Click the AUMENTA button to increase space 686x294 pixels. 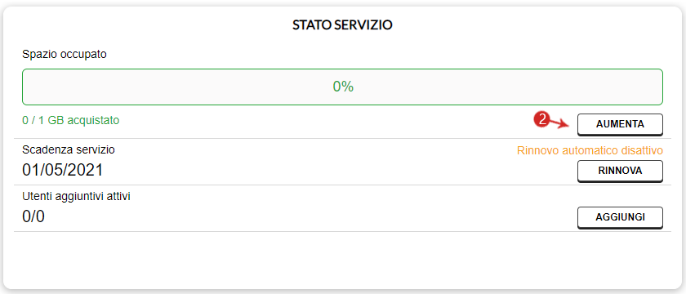click(620, 125)
